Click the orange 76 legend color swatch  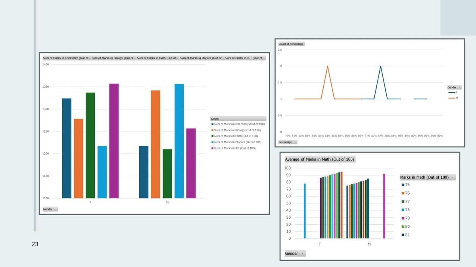[x=403, y=193]
